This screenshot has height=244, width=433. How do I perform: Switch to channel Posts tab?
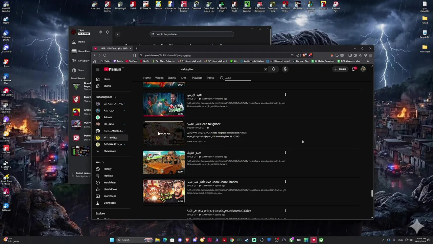(210, 78)
